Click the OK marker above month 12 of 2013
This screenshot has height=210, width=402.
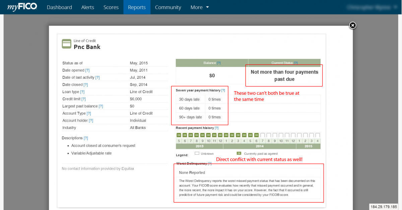point(220,135)
